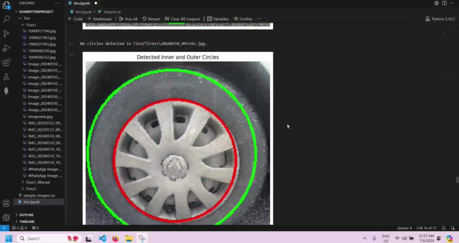Add a new Code cell
Screen dimensions: 459x243
click(x=75, y=19)
